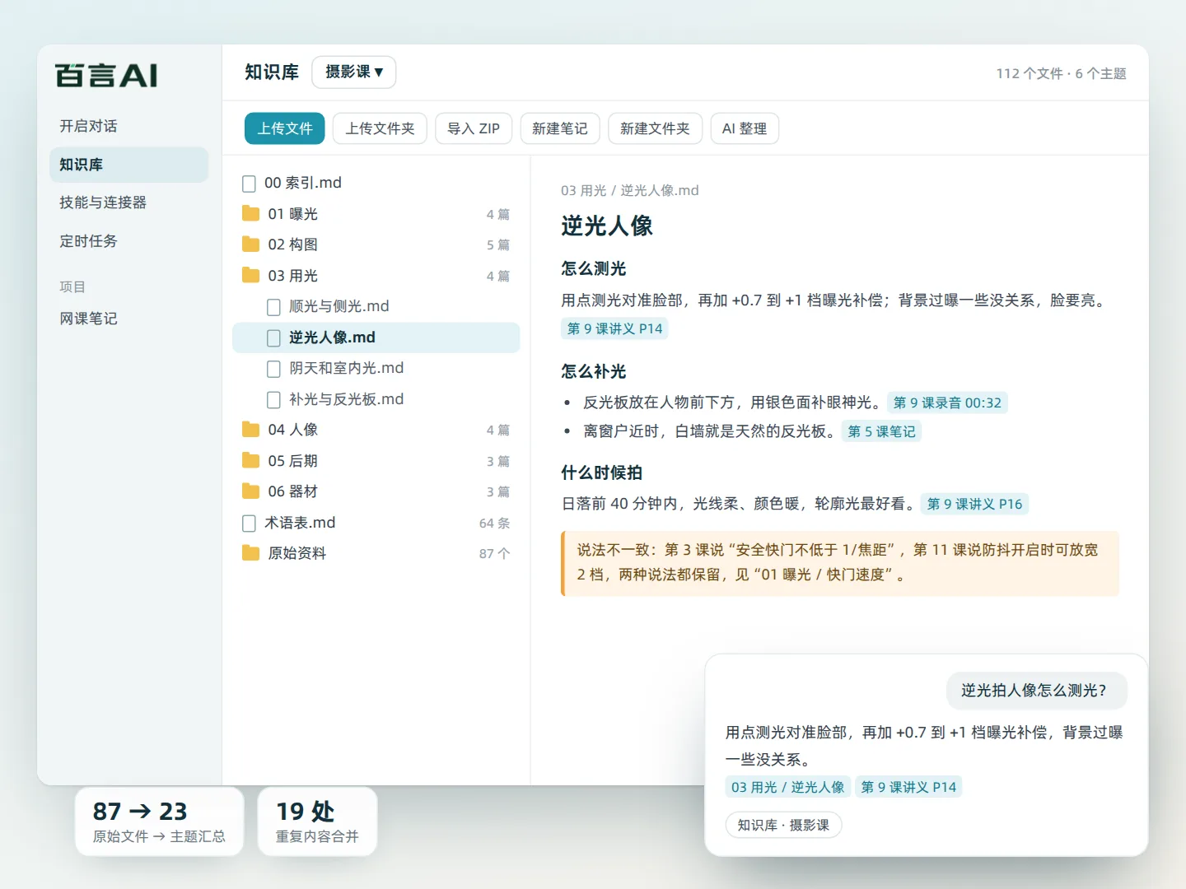The image size is (1186, 889).
Task: Run AI 整理 on the knowledge base
Action: pos(745,128)
